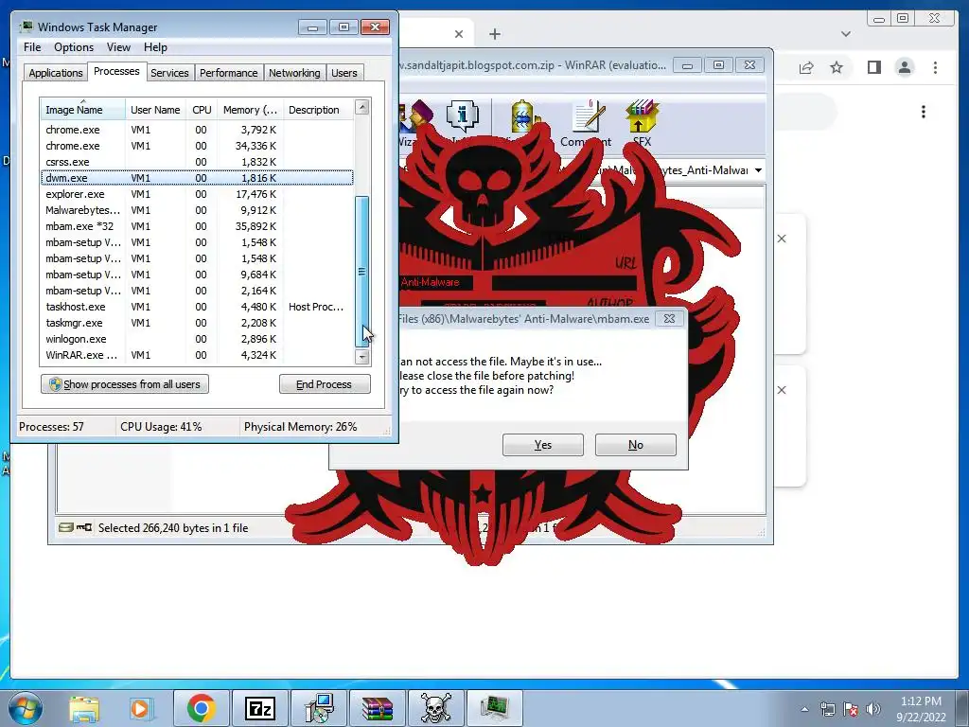Sort processes by Image Name column
Viewport: 969px width, 727px height.
pos(83,110)
